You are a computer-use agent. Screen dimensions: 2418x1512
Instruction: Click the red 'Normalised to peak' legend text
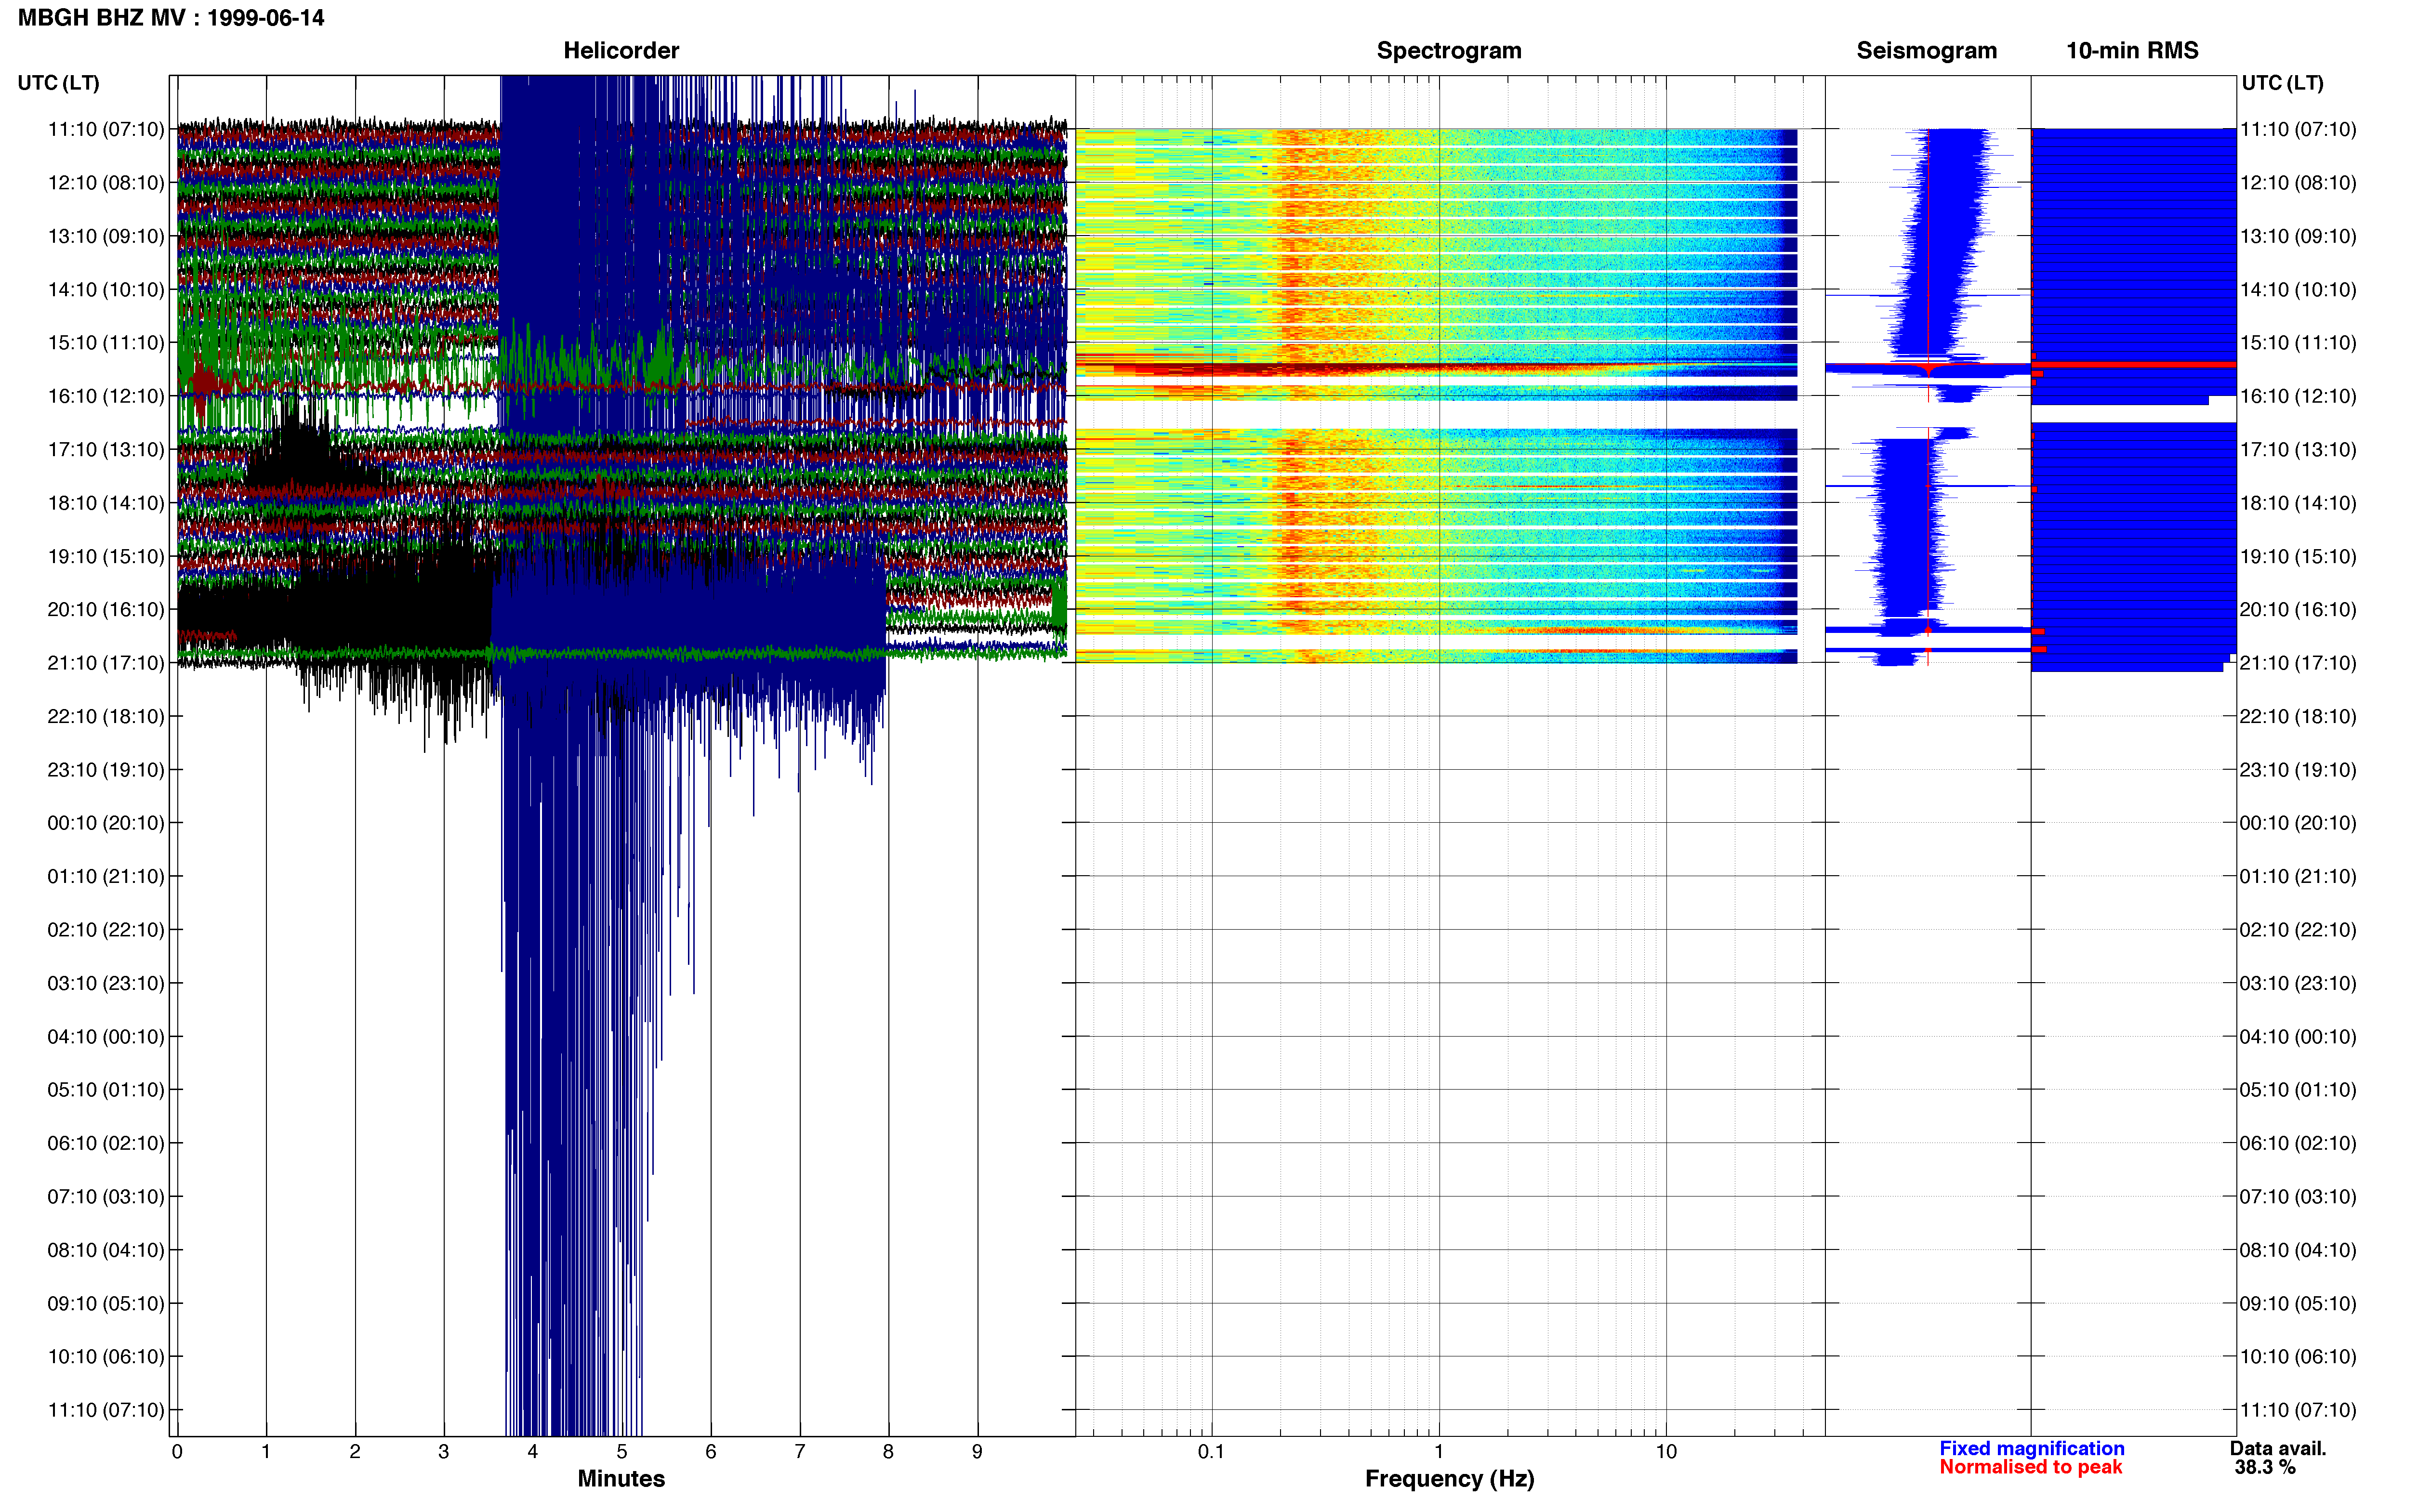click(2030, 1467)
